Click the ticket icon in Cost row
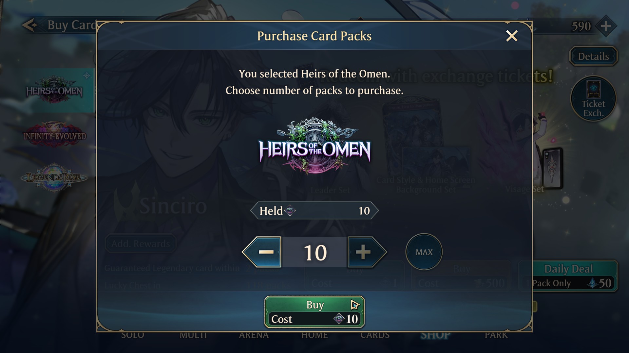Image resolution: width=629 pixels, height=353 pixels. (x=339, y=319)
